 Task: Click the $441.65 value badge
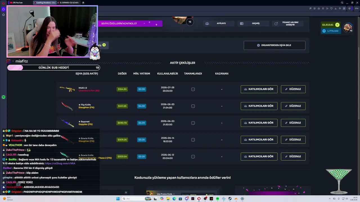[x=122, y=106]
